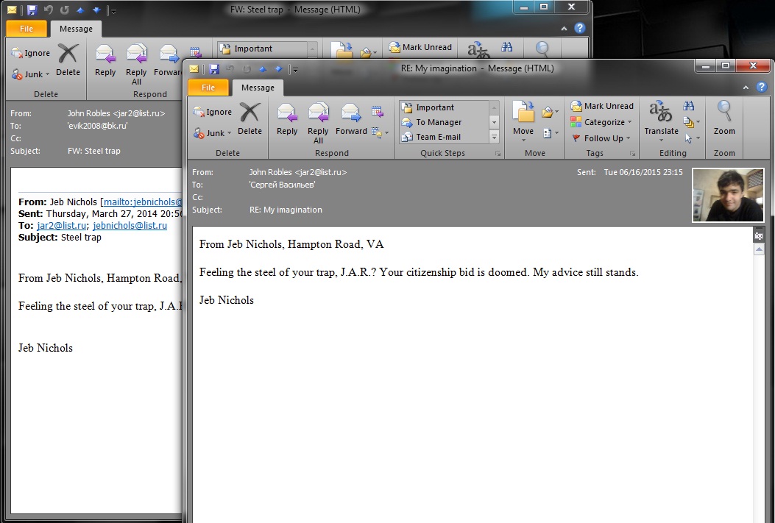Select the To Manager quick step
Image resolution: width=775 pixels, height=523 pixels.
[439, 122]
